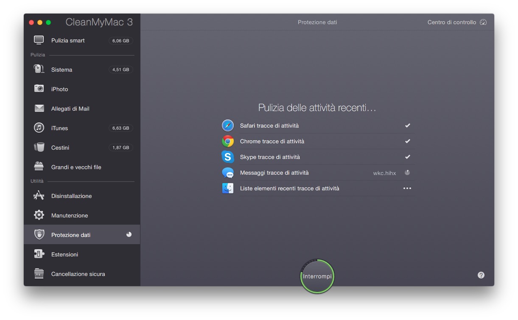This screenshot has width=518, height=320.
Task: Open Centro di controllo
Action: (x=457, y=22)
